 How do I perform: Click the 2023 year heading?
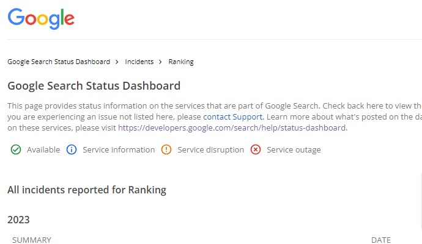(18, 220)
